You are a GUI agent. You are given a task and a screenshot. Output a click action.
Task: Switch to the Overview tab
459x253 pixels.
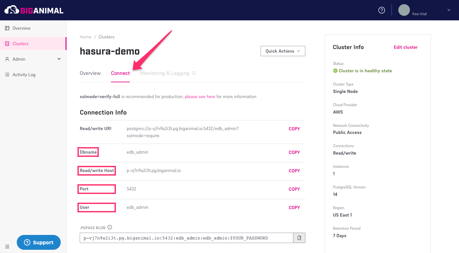click(x=90, y=73)
